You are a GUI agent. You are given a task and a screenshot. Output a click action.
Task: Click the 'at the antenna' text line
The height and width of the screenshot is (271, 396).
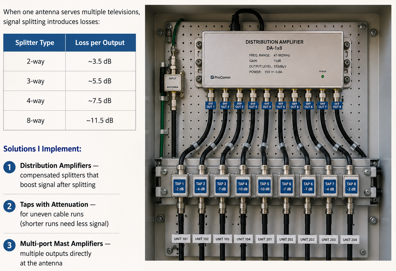41,263
